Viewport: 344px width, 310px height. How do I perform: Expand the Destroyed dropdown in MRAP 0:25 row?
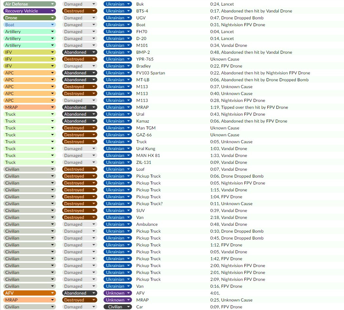click(80, 300)
